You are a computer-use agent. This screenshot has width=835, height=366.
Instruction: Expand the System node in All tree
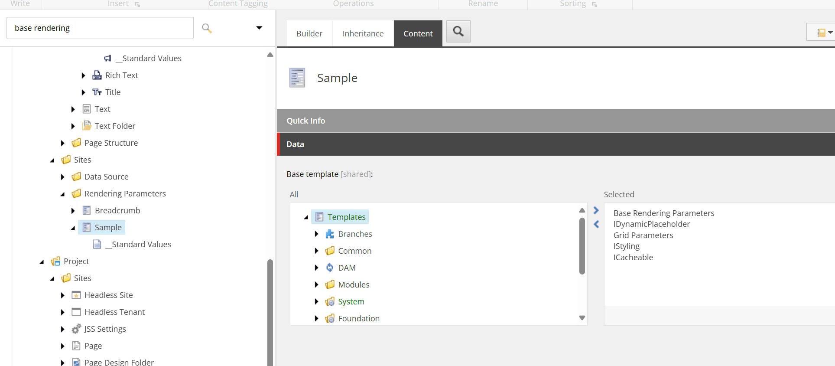point(316,302)
